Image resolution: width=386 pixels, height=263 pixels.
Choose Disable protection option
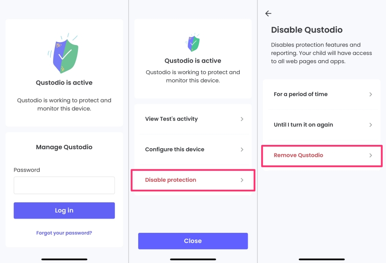pyautogui.click(x=171, y=180)
